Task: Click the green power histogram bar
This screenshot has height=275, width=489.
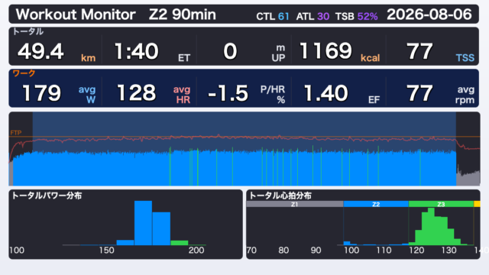Action: tap(180, 243)
